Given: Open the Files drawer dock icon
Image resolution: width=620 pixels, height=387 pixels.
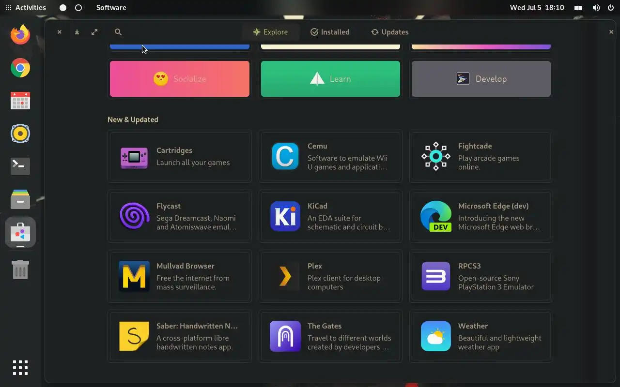Looking at the screenshot, I should coord(20,199).
